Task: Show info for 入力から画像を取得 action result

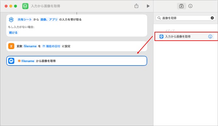Action: click(x=210, y=37)
